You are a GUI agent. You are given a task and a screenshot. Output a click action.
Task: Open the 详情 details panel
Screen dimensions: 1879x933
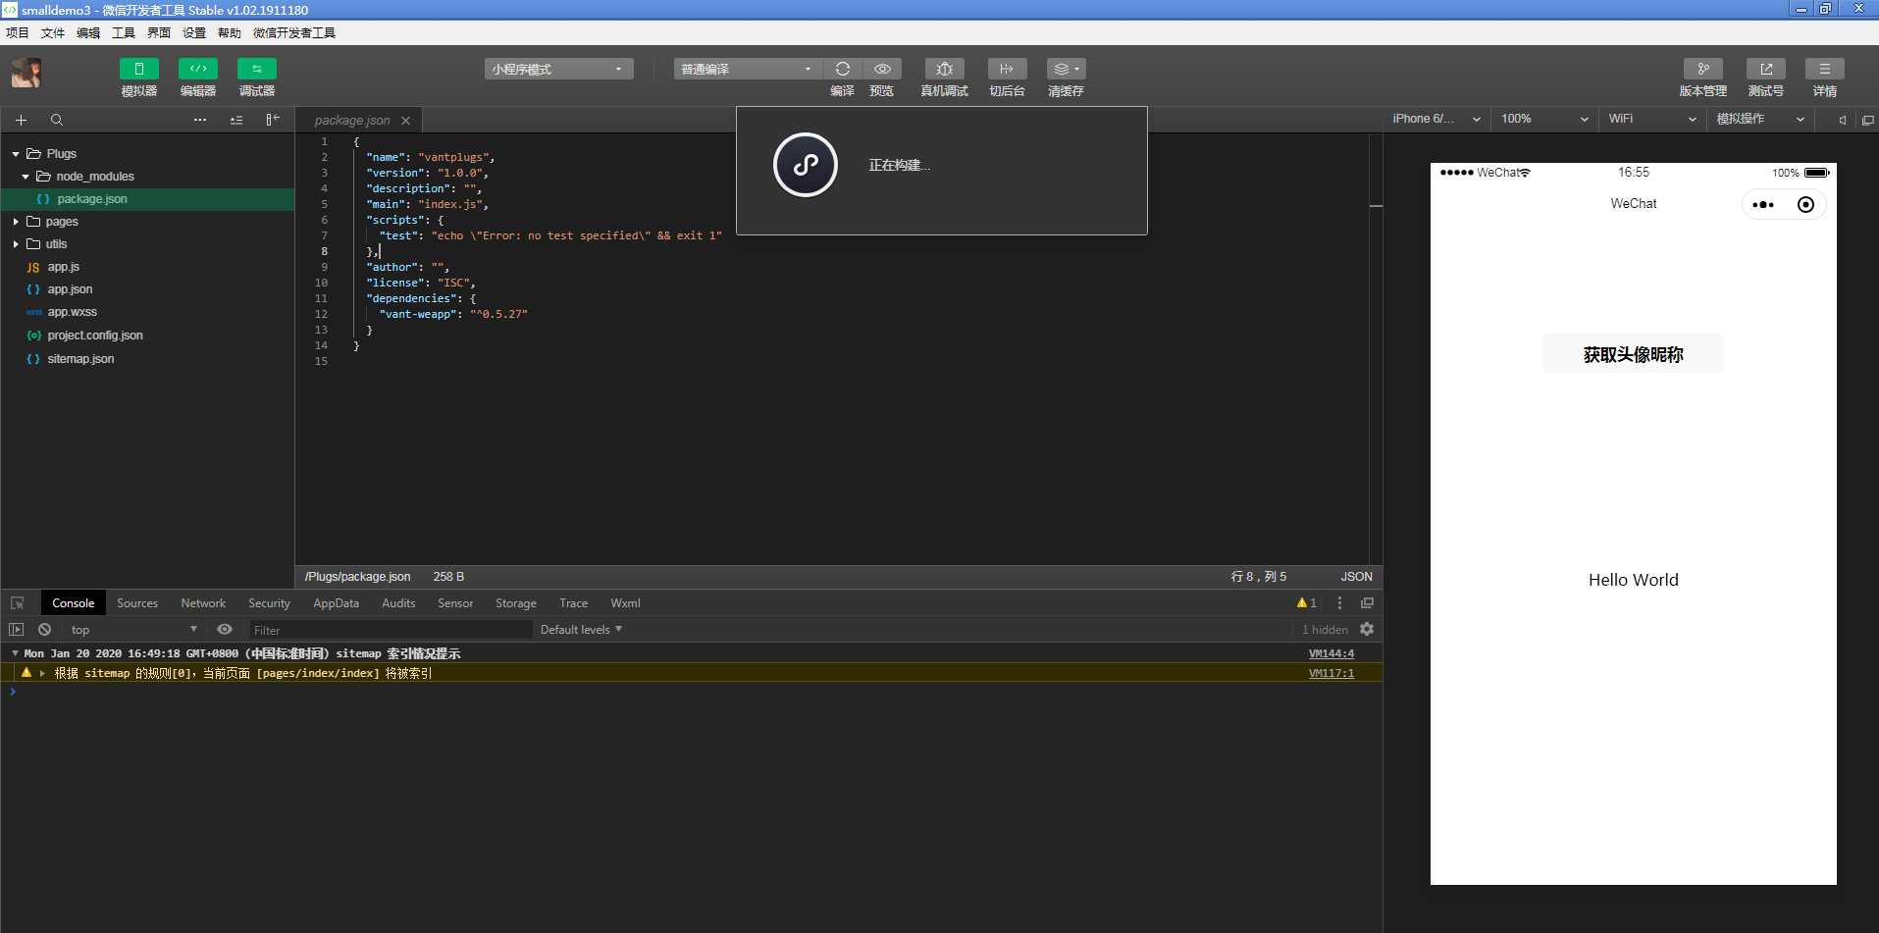click(x=1825, y=69)
